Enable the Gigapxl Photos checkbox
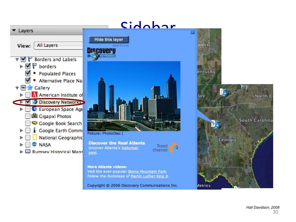The width and height of the screenshot is (296, 222). [28, 116]
